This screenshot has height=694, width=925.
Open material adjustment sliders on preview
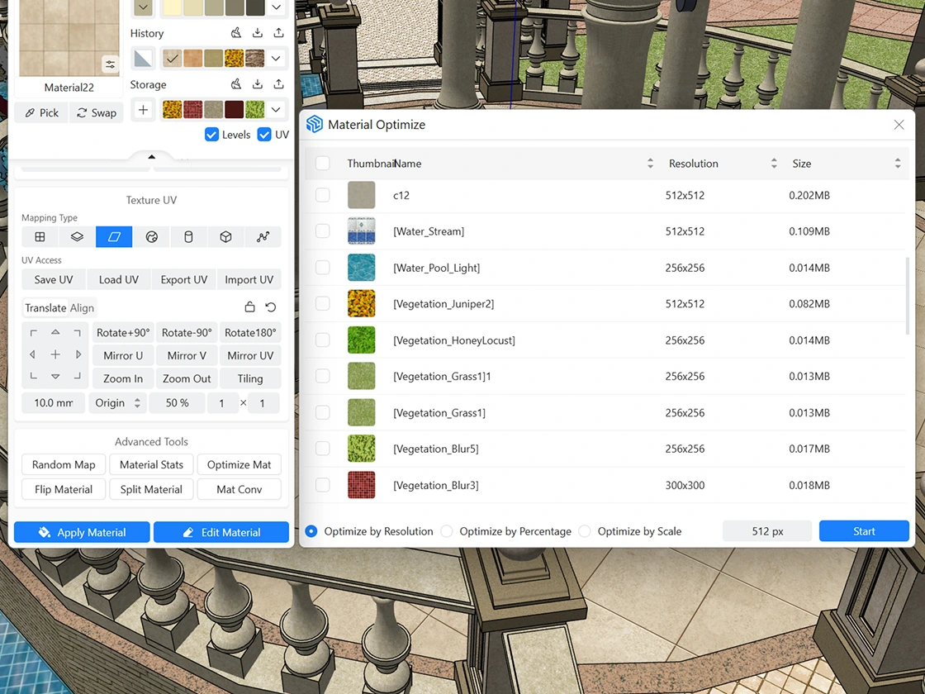(x=110, y=64)
